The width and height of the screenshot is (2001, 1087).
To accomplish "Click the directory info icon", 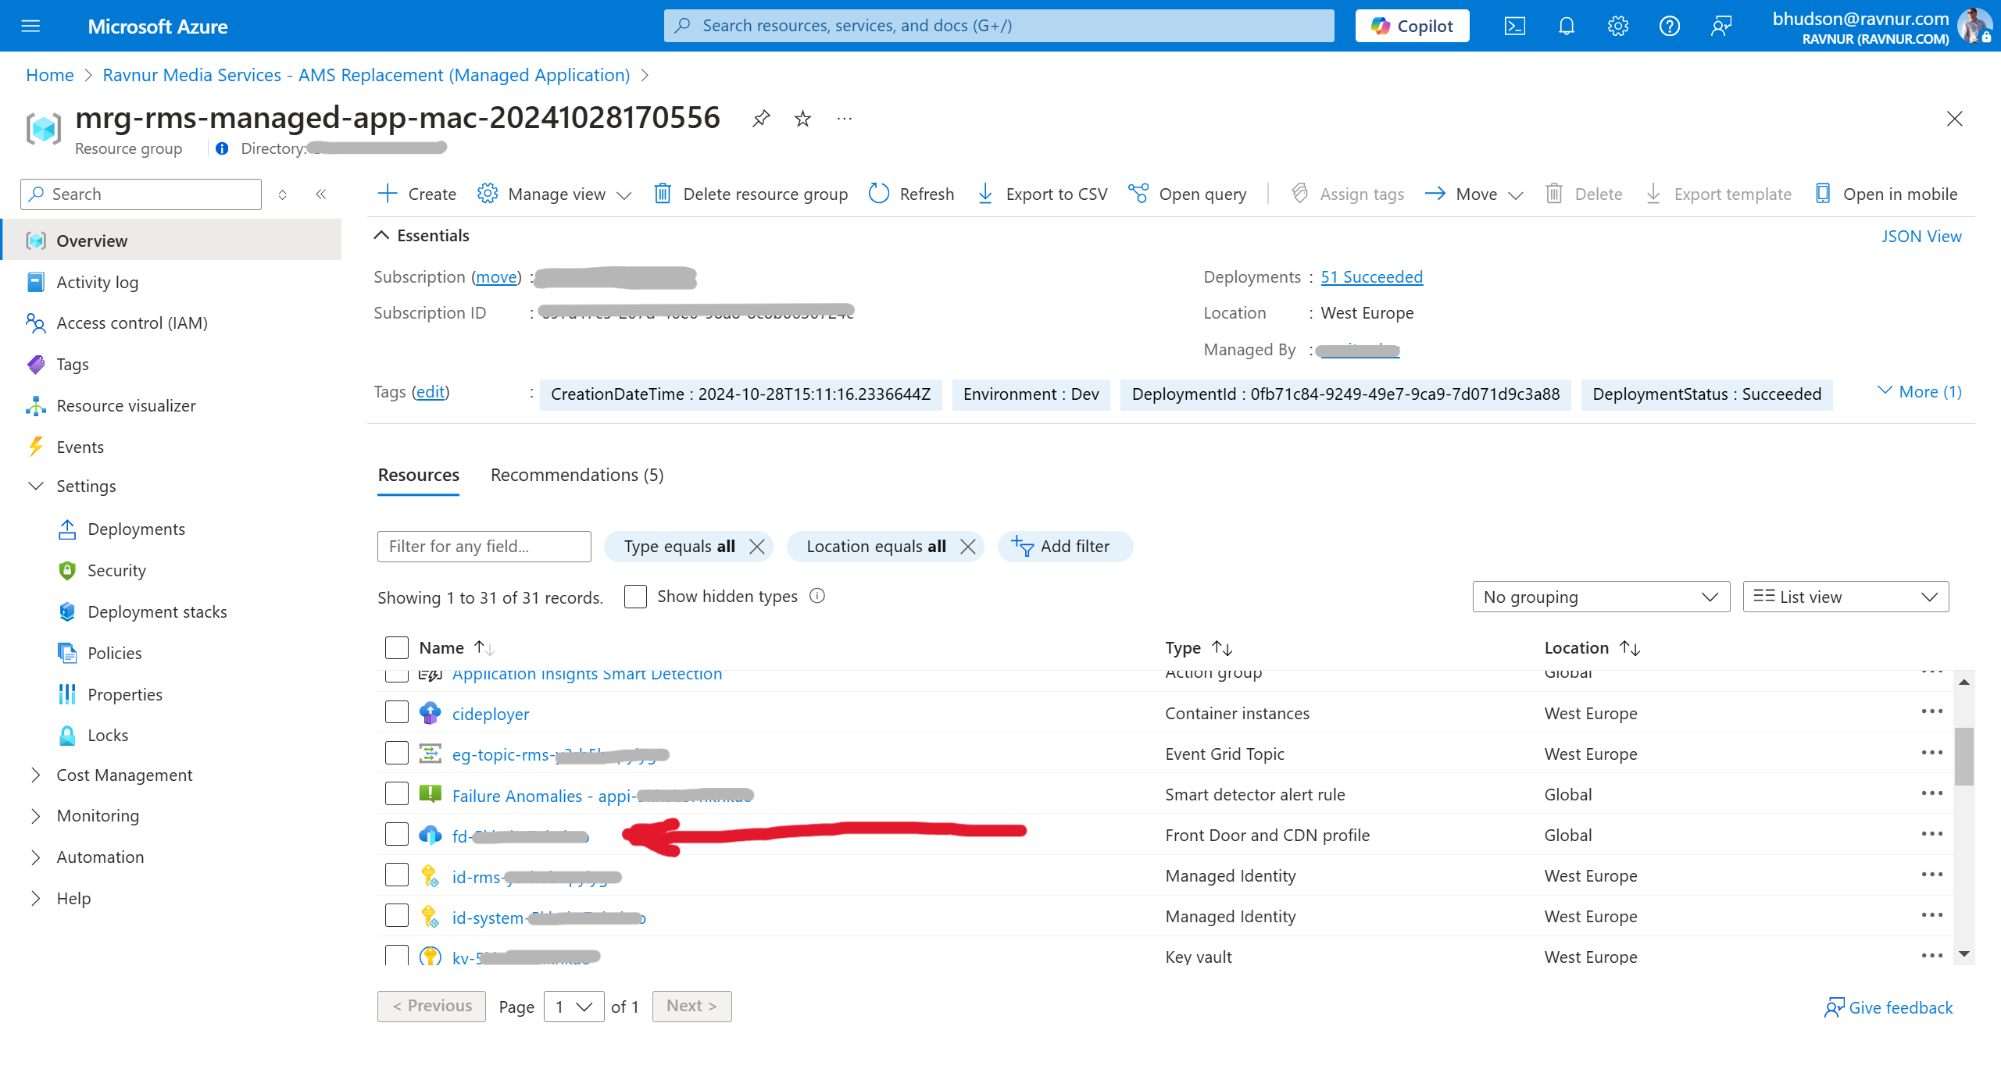I will tap(222, 148).
